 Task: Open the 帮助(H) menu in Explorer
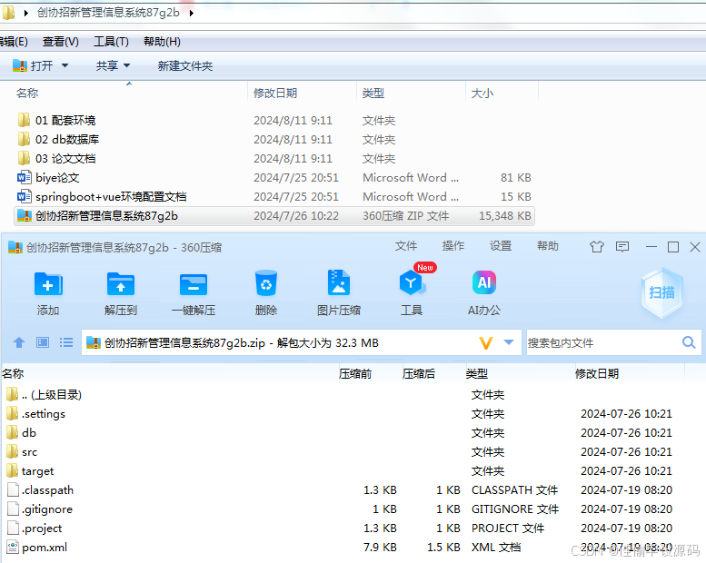pyautogui.click(x=162, y=42)
